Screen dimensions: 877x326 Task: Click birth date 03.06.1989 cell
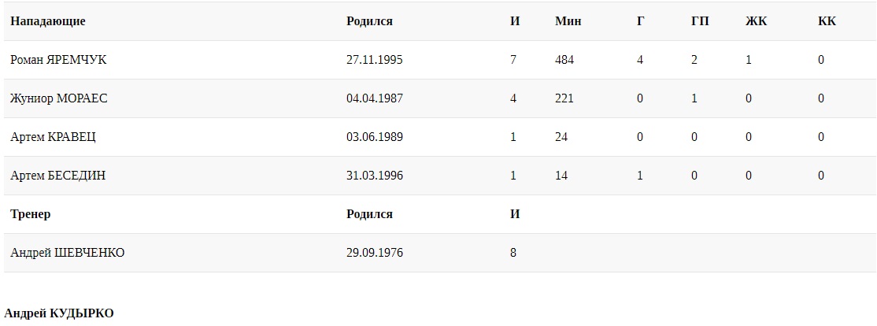click(375, 137)
